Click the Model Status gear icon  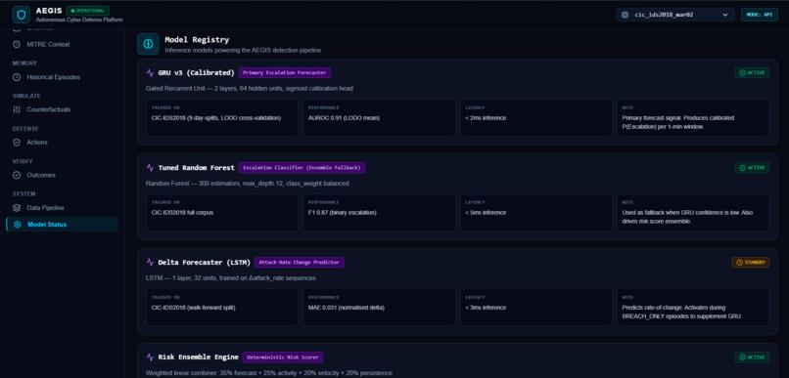point(17,225)
